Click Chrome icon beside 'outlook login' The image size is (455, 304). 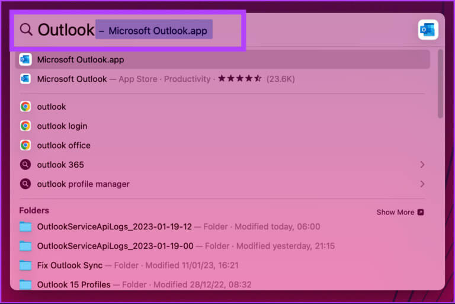coord(25,126)
